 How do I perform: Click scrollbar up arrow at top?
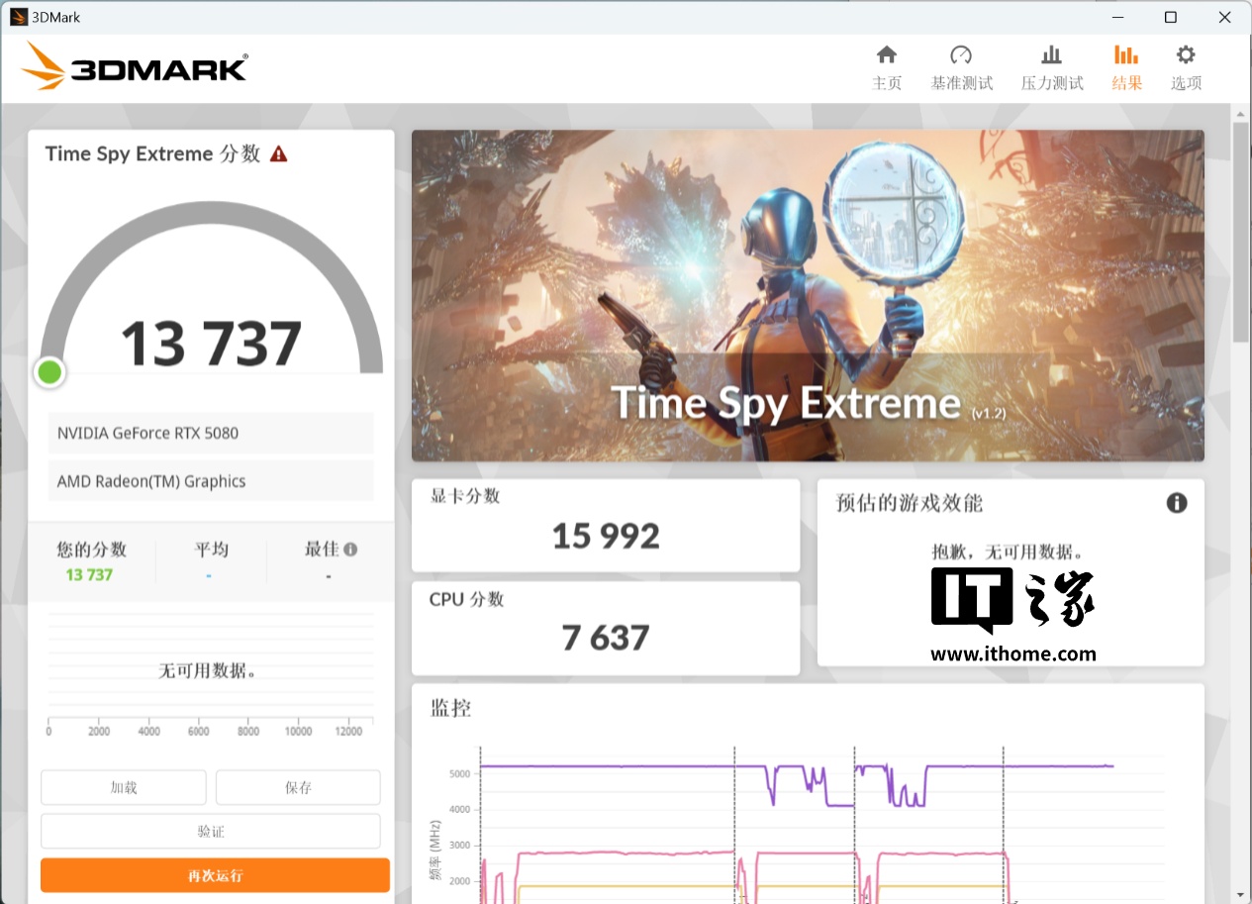1240,115
